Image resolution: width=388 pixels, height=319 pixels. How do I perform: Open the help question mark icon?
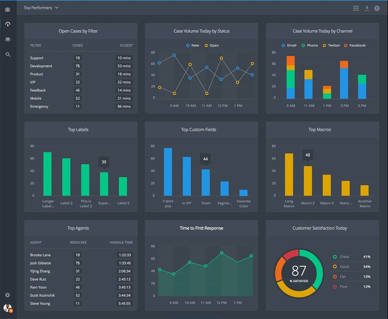tap(376, 8)
